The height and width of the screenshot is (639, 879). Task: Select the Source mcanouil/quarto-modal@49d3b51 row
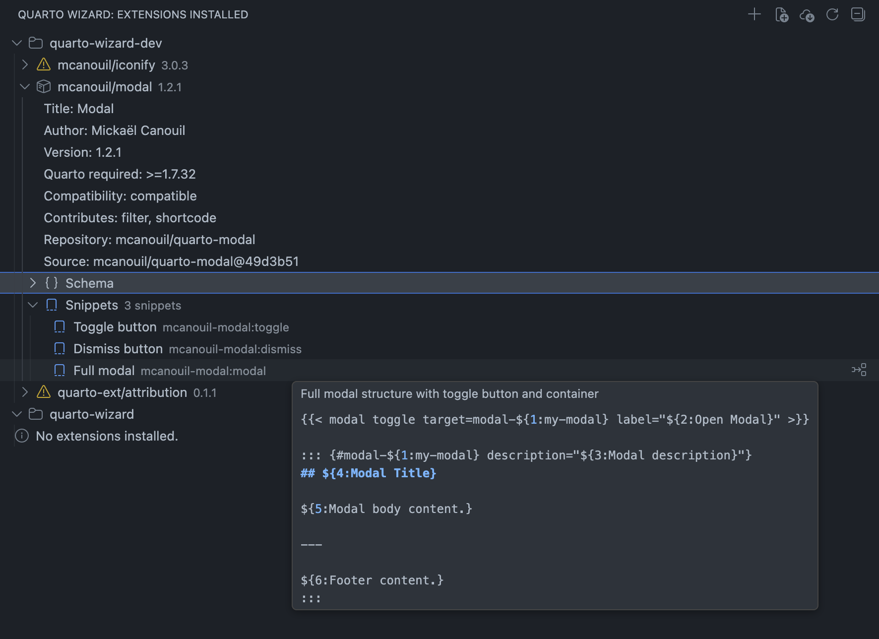coord(171,261)
